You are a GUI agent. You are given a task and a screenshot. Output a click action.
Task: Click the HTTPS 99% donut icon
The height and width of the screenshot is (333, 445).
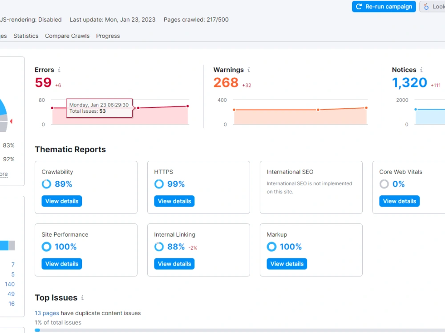[159, 184]
